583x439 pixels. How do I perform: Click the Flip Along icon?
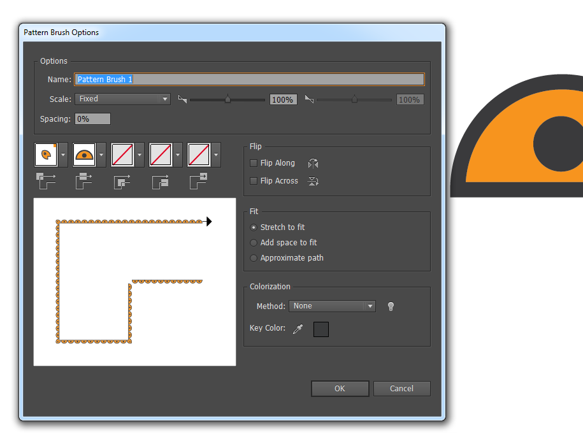pos(313,163)
